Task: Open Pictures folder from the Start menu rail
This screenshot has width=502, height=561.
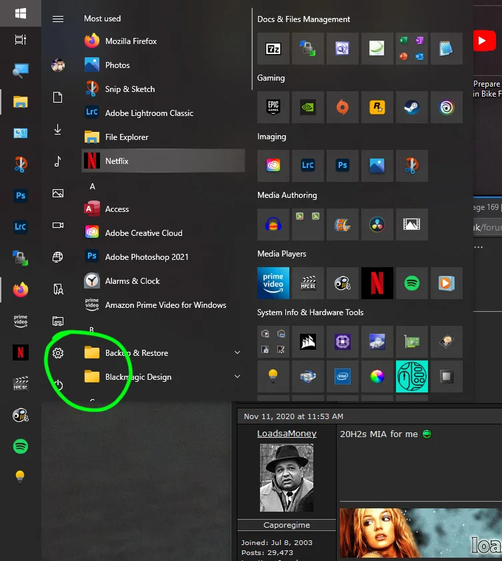Action: [x=58, y=194]
